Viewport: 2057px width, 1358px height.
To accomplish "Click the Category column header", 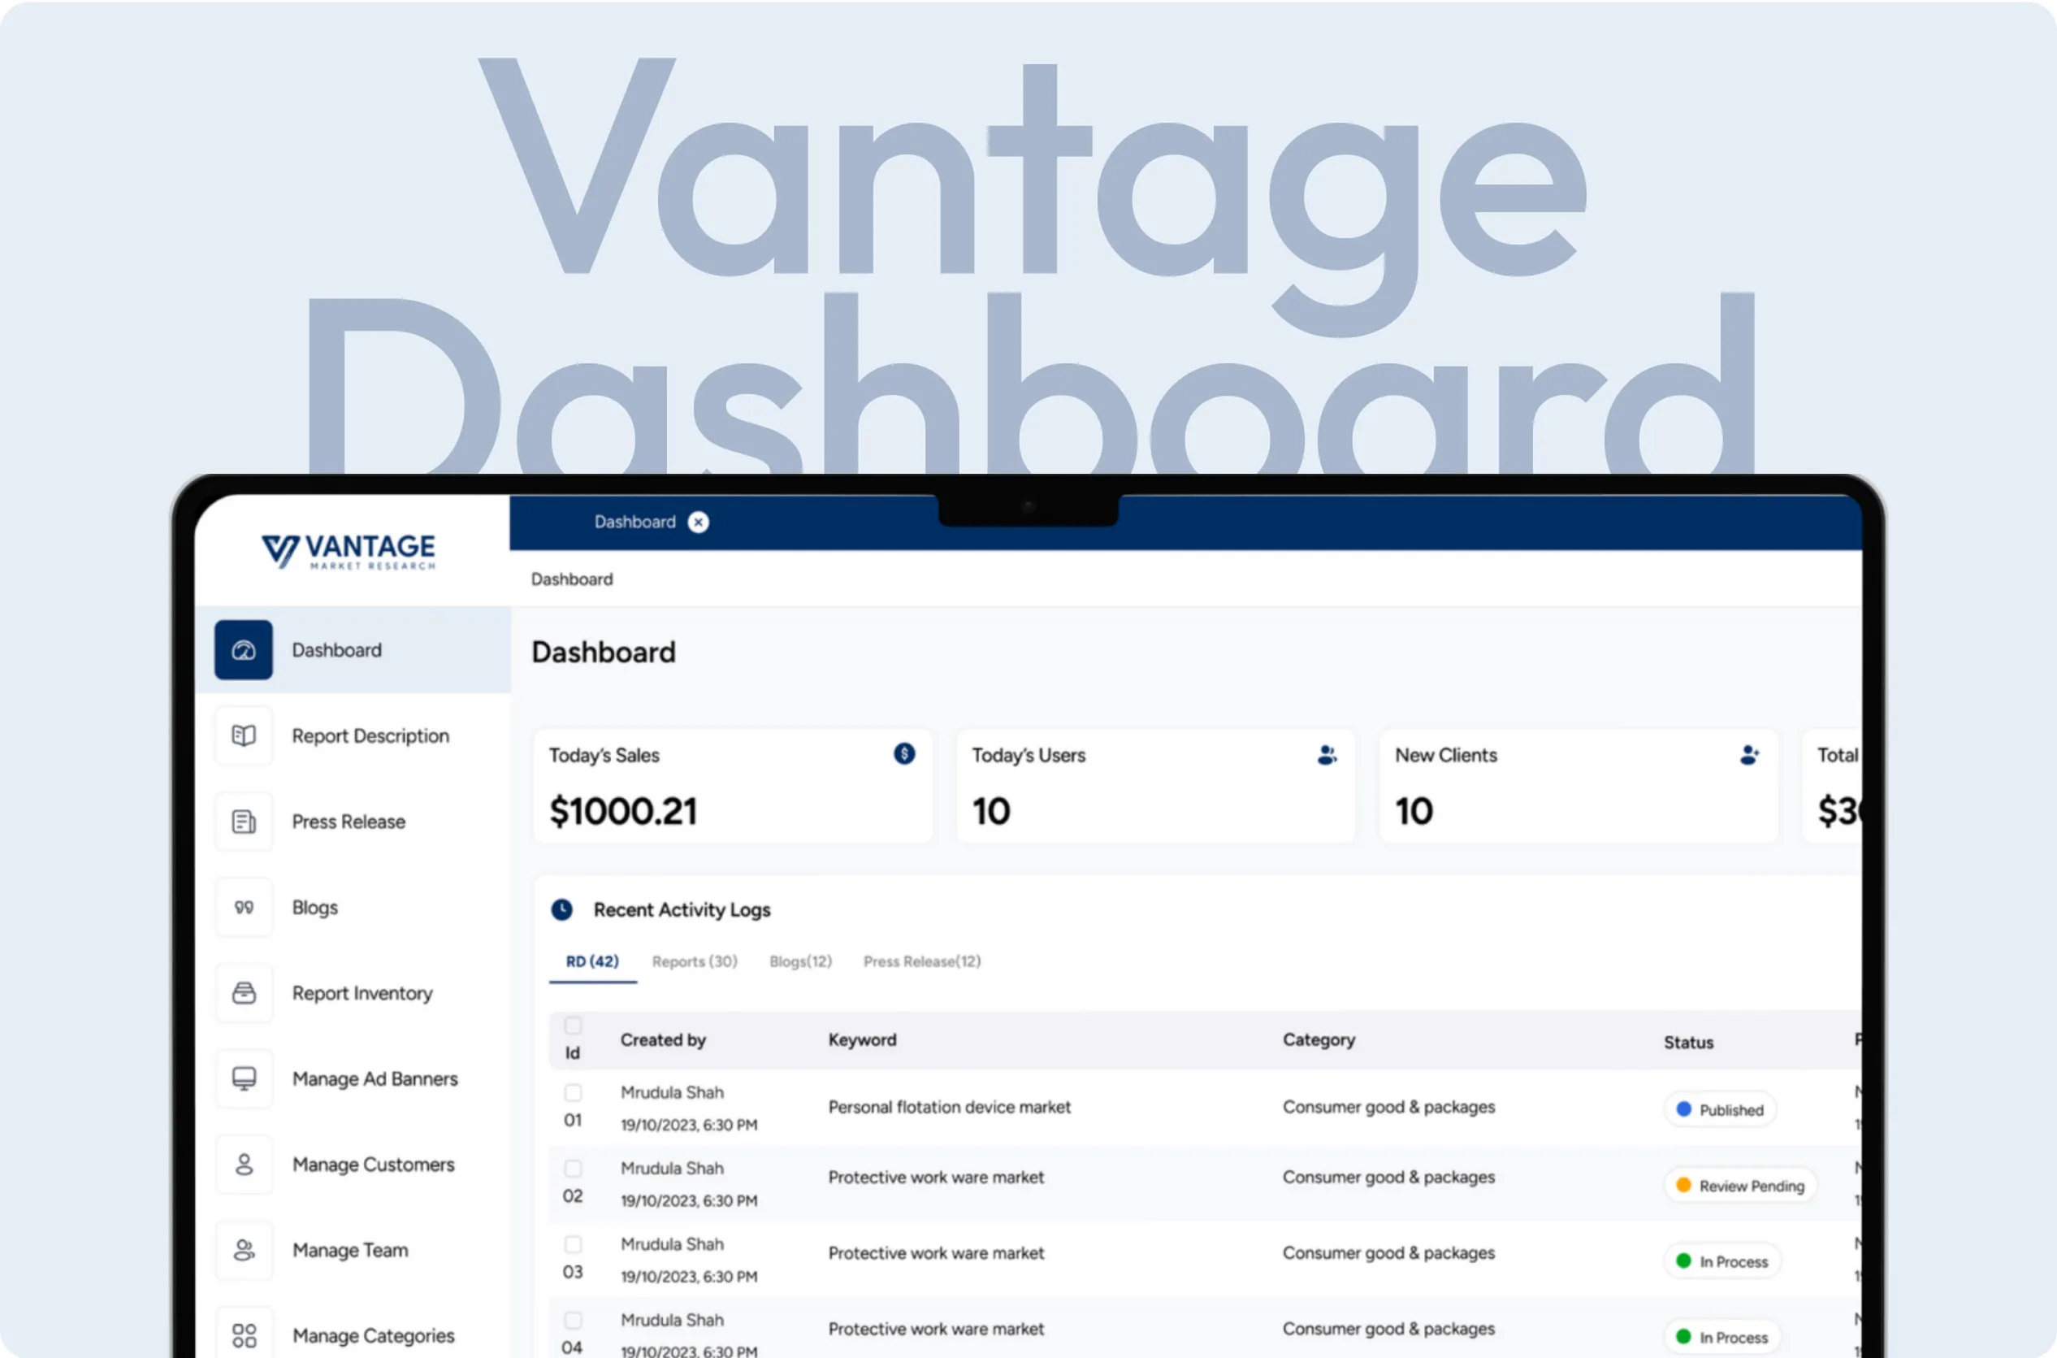I will 1319,1040.
